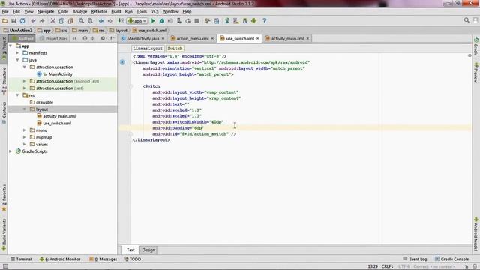Expand attraction.useaction (test) package

point(25,88)
